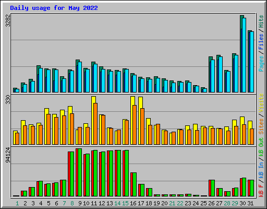Click the Sites legend label
The height and width of the screenshot is (209, 267).
[261, 126]
